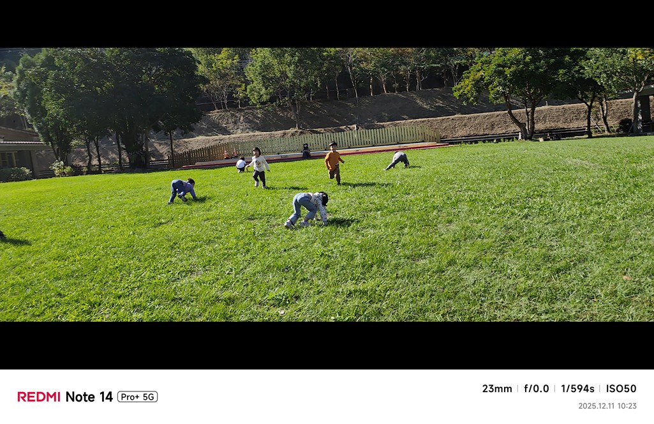Image resolution: width=654 pixels, height=424 pixels.
Task: Select the 23mm focal length label
Action: (x=497, y=388)
